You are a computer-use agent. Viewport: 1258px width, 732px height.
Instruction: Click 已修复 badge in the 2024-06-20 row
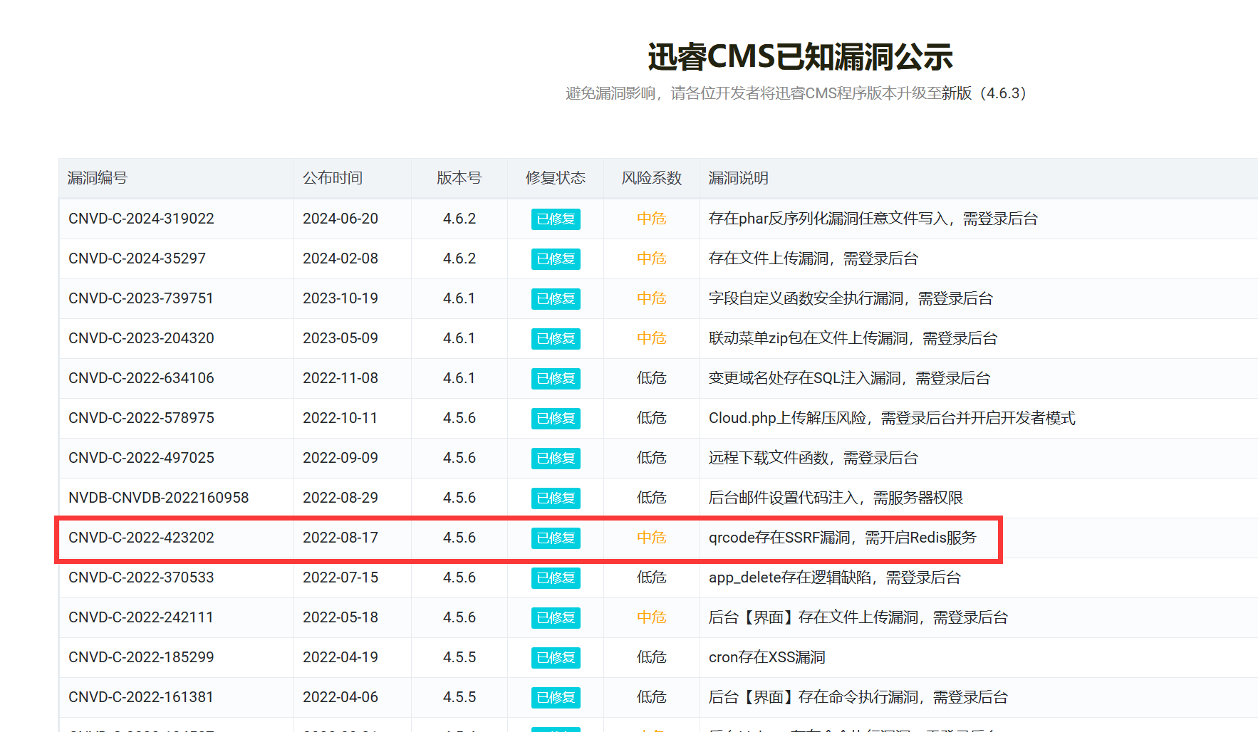[x=556, y=219]
